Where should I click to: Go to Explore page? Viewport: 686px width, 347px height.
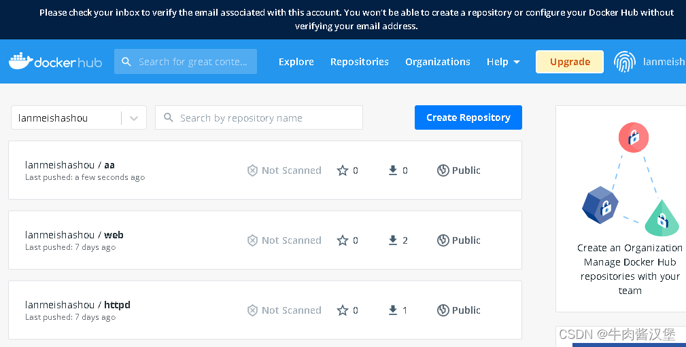(x=296, y=62)
